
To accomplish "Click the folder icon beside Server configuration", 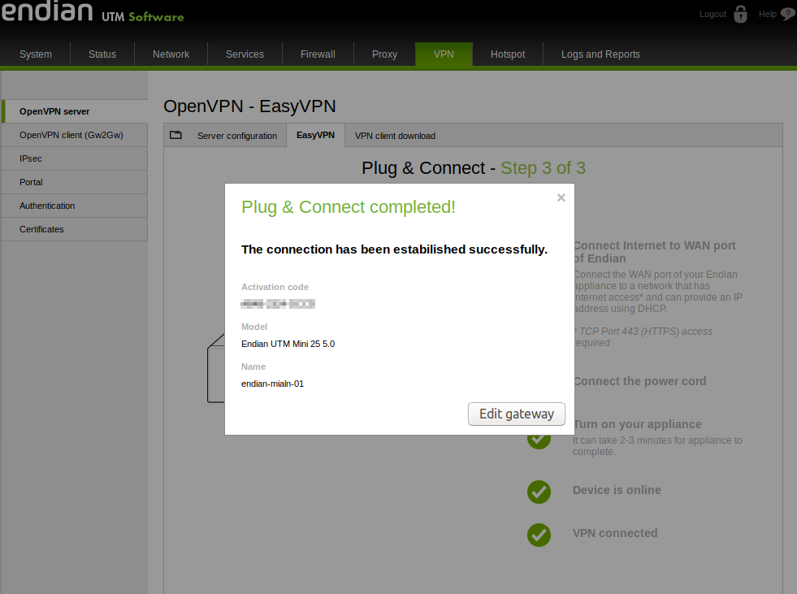I will click(175, 135).
